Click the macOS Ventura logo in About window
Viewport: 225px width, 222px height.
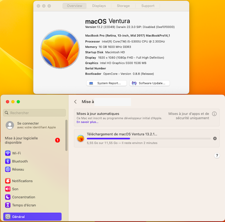(x=60, y=49)
